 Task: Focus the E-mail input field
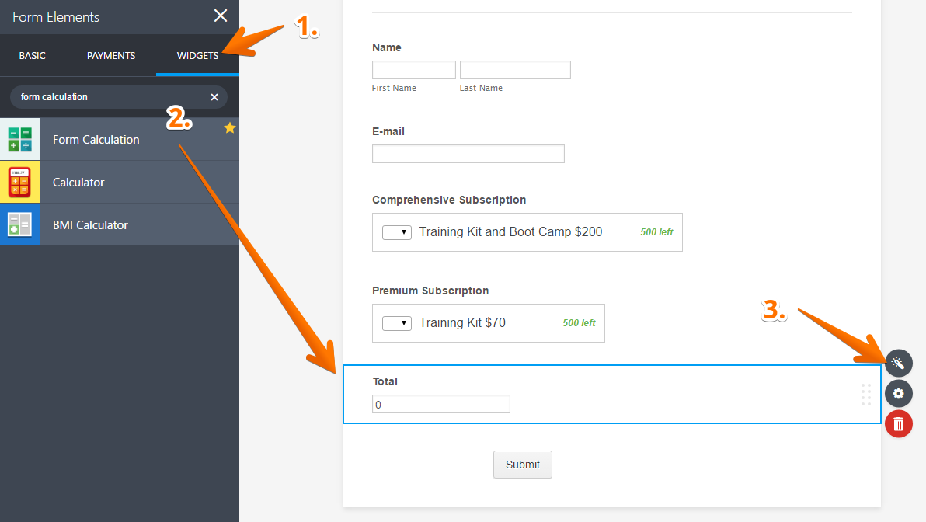pos(468,154)
